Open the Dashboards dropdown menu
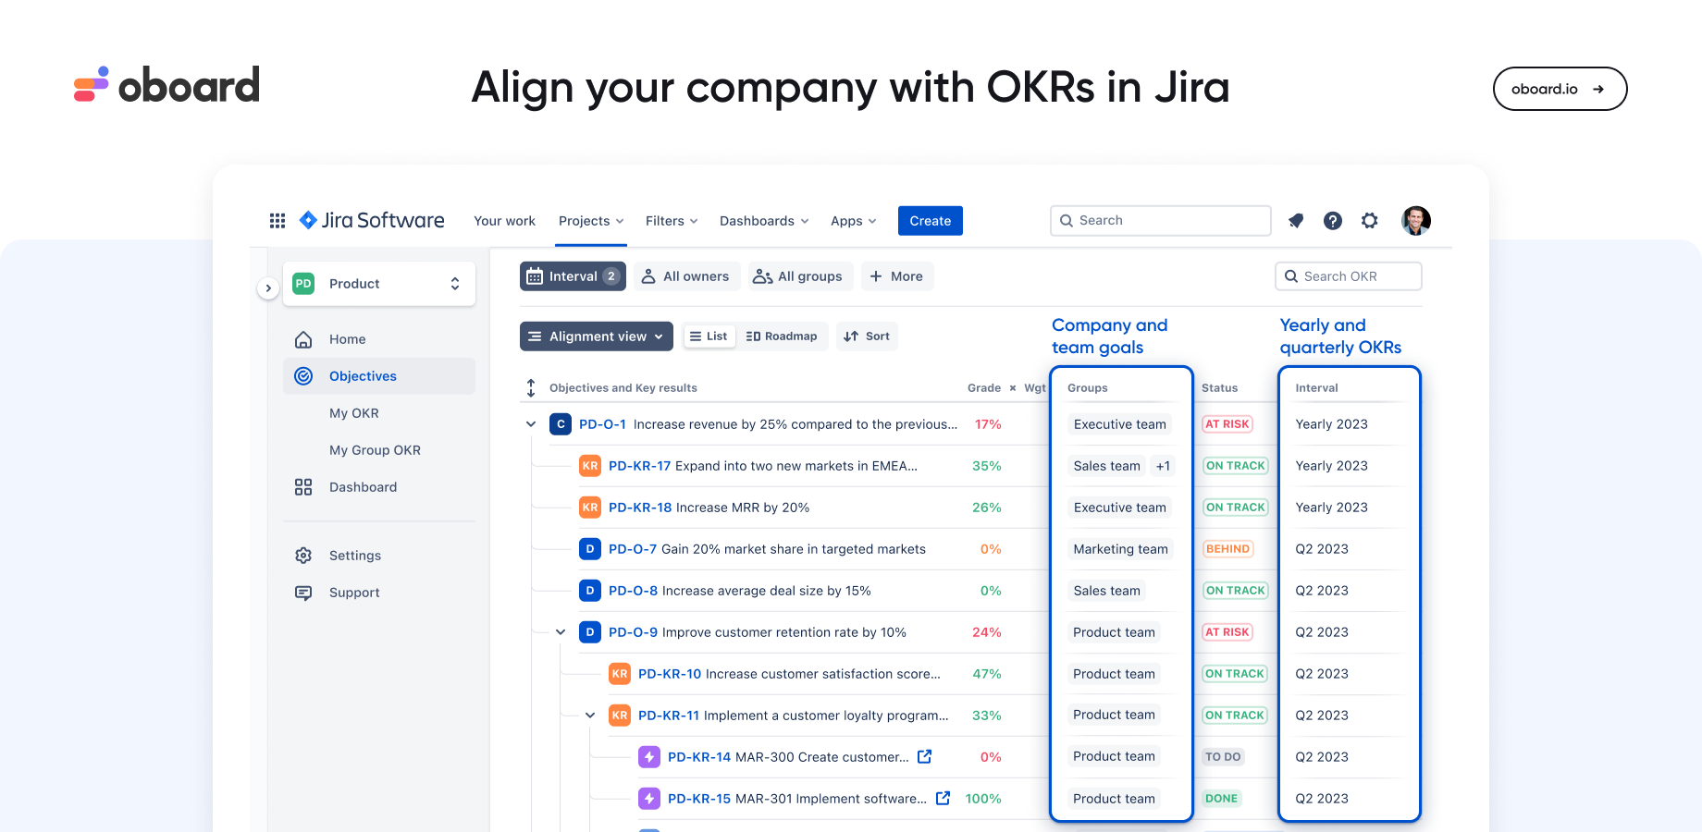Image resolution: width=1702 pixels, height=832 pixels. coord(764,221)
